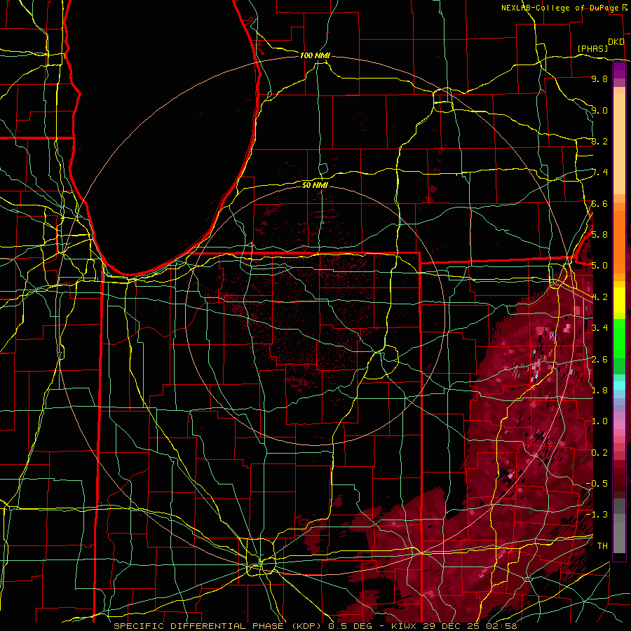Pick the cyan segment of the color bar
The width and height of the screenshot is (631, 631).
619,386
